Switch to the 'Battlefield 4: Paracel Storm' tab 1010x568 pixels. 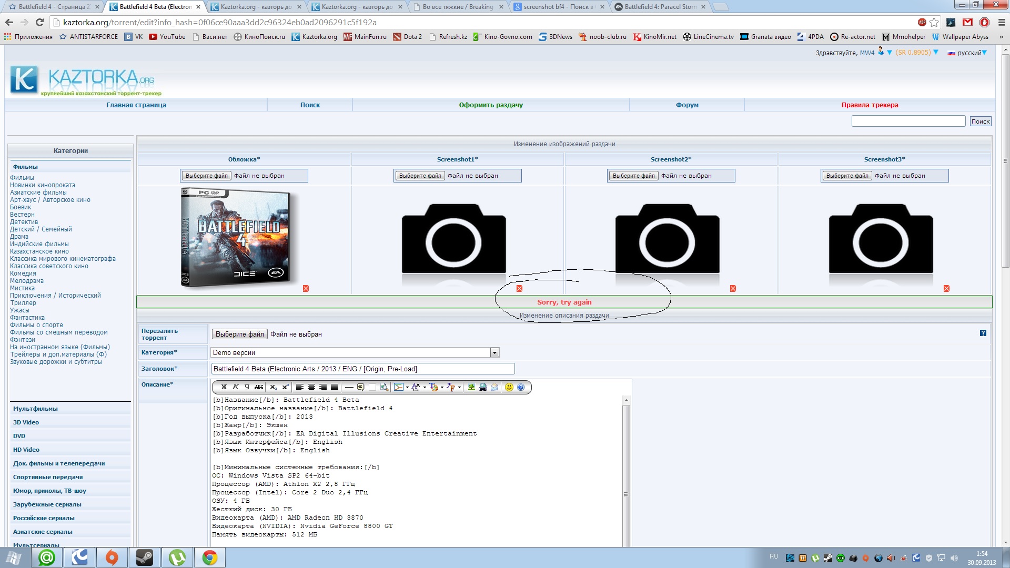point(660,7)
